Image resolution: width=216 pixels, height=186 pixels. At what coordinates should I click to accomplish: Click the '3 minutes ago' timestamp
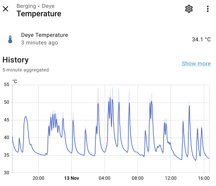tap(39, 43)
